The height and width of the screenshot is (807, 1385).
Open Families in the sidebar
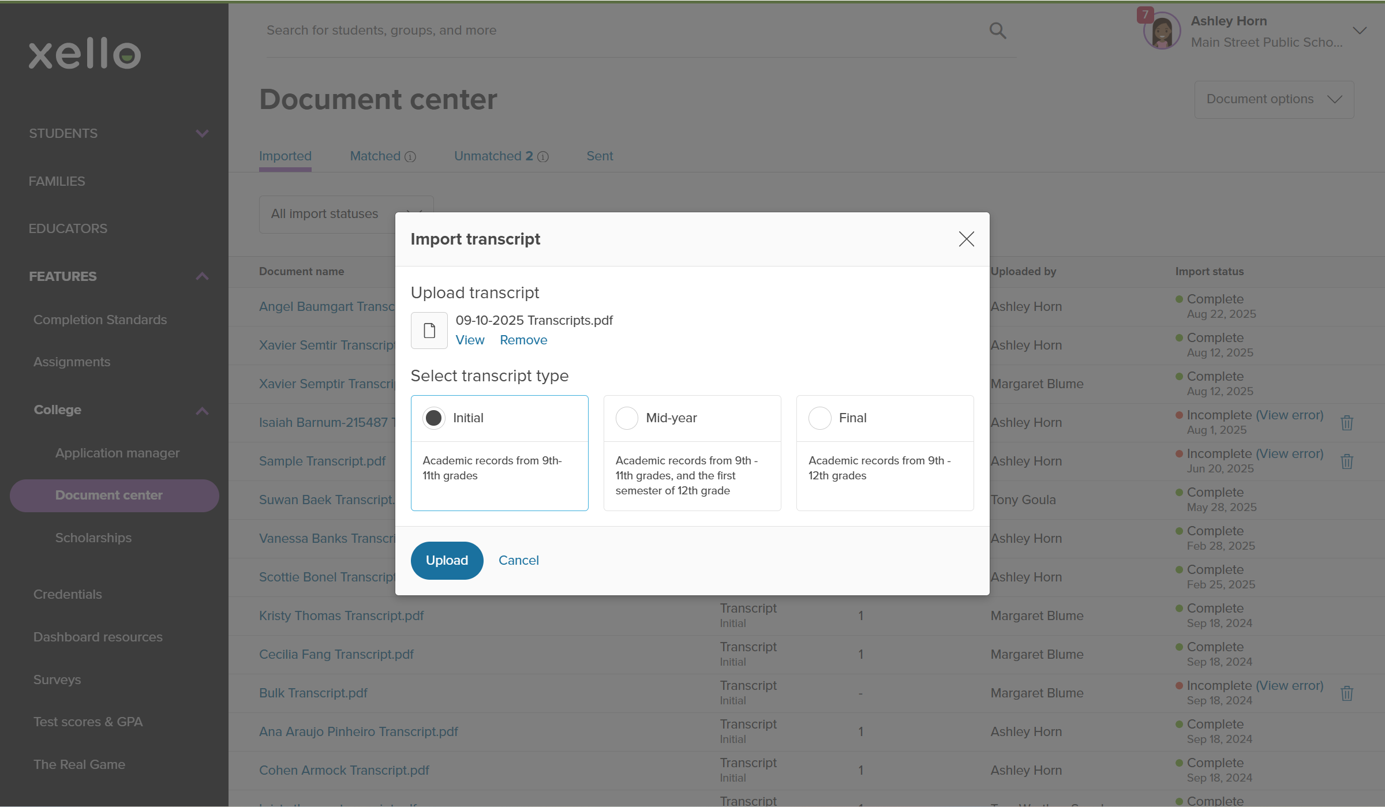(x=57, y=181)
